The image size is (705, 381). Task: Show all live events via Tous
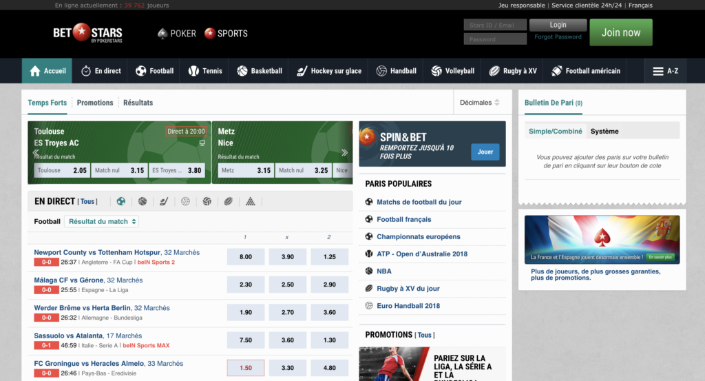point(87,201)
